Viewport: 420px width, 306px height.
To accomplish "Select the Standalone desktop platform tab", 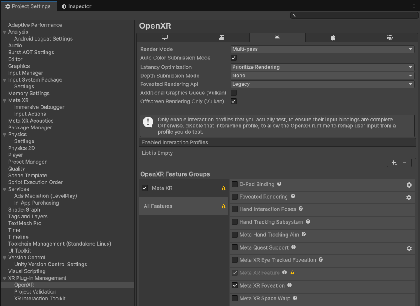I will pyautogui.click(x=165, y=38).
